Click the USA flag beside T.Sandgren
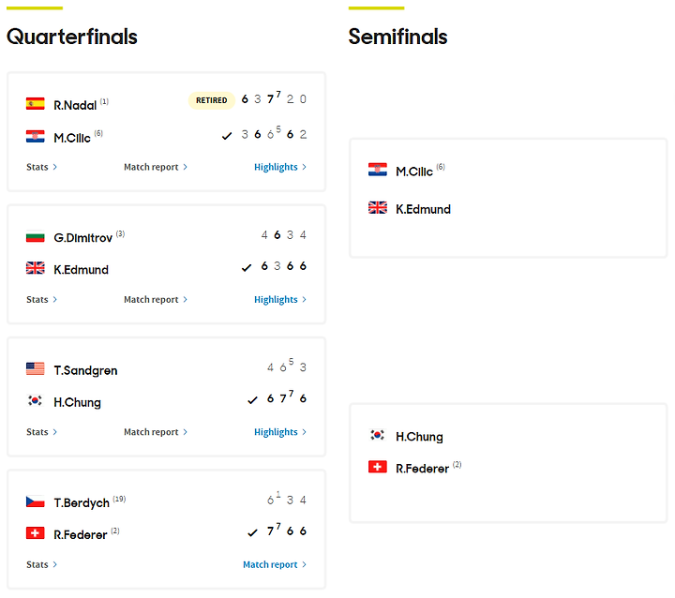Viewport: 675px width, 598px height. click(35, 369)
